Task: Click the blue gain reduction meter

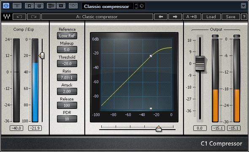Action: [x=35, y=80]
